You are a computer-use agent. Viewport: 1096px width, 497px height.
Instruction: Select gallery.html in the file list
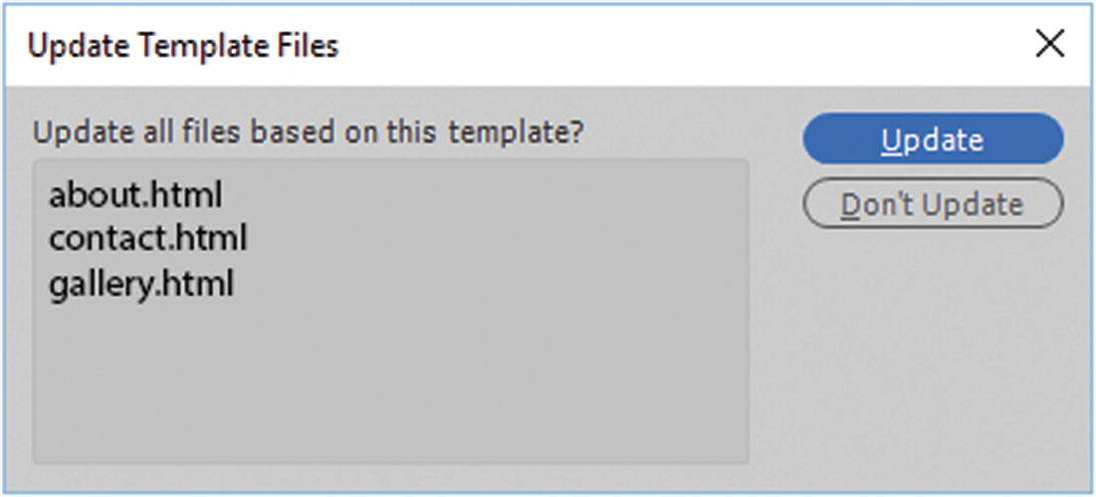(x=141, y=284)
